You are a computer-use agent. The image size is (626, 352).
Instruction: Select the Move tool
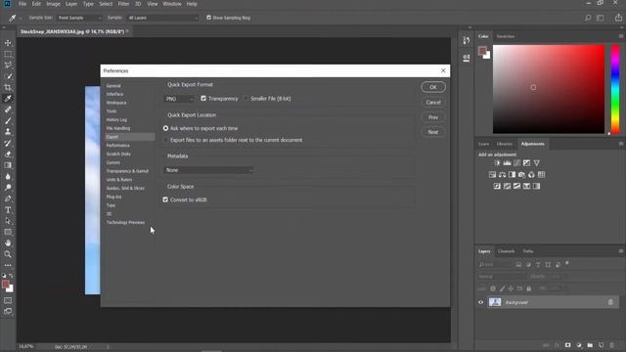pos(8,43)
